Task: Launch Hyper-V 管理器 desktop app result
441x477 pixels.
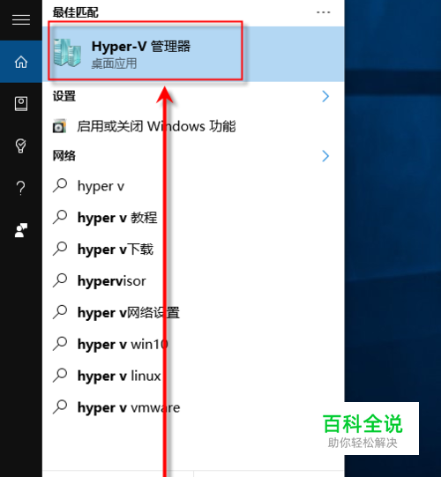Action: coord(193,54)
